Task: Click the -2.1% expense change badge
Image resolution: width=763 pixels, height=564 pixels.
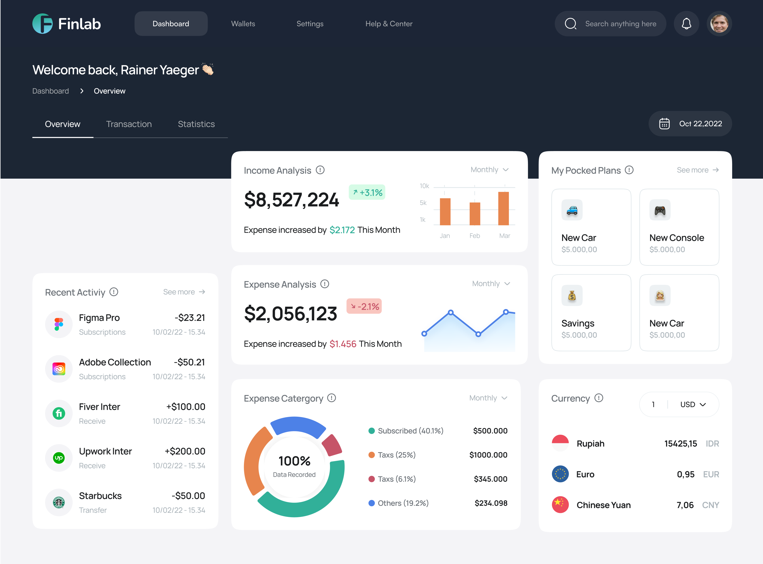Action: pyautogui.click(x=364, y=306)
